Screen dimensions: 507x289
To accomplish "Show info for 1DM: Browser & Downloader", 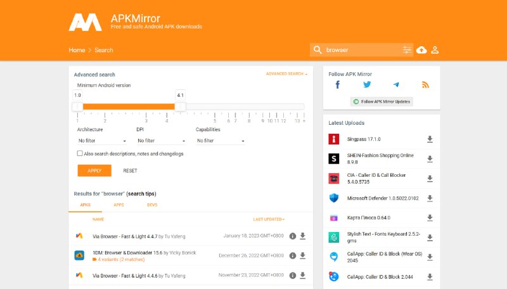I will coord(293,255).
